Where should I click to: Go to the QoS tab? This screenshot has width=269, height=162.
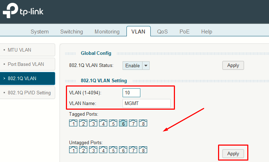(162, 32)
